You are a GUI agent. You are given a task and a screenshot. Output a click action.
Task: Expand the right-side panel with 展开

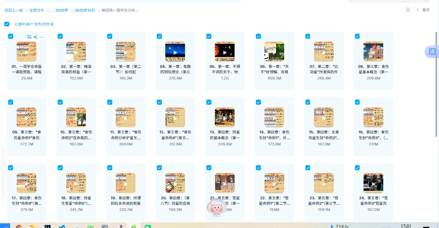423,10
